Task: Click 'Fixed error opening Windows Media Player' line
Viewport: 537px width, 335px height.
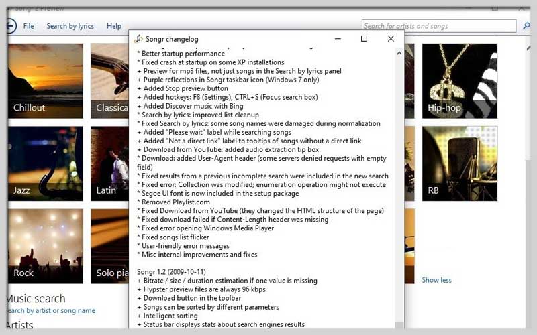Action: [205, 228]
